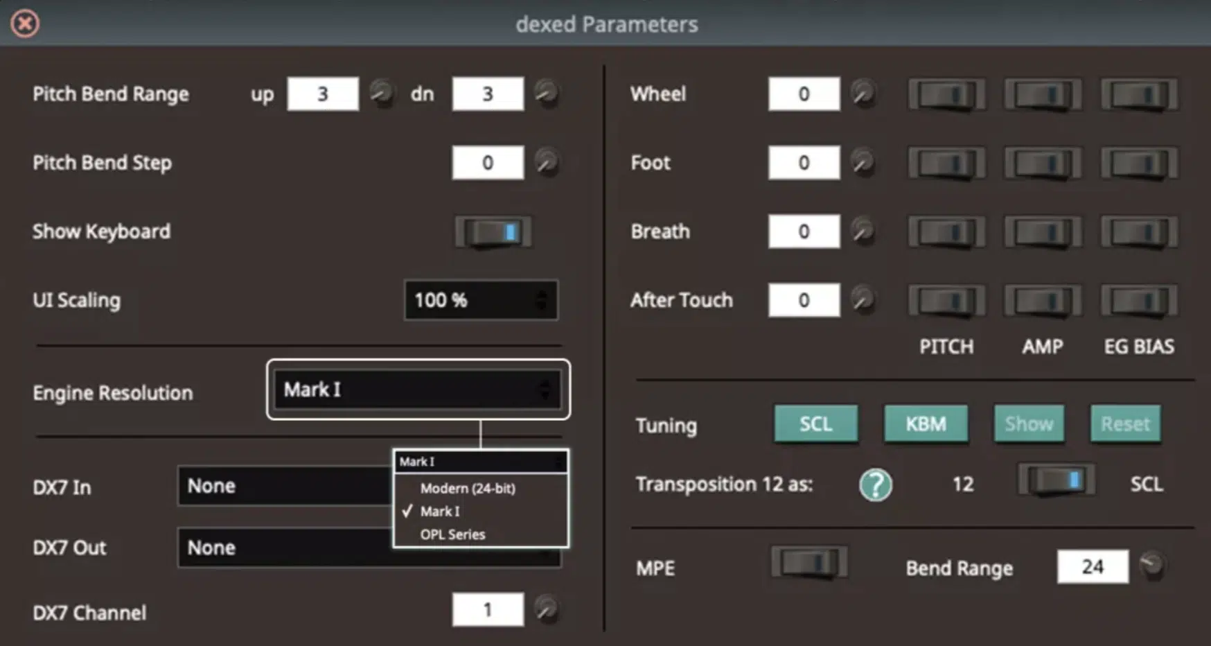This screenshot has width=1211, height=646.
Task: Toggle Foot EG BIAS switch
Action: coord(1139,164)
